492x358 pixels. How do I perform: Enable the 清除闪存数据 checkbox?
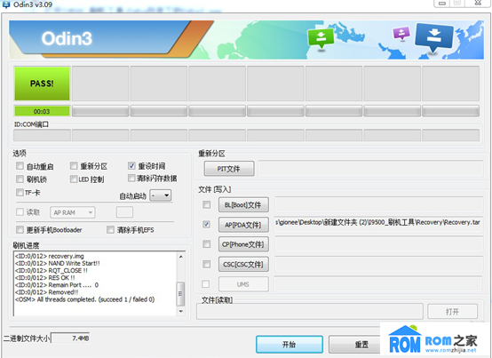coord(131,179)
